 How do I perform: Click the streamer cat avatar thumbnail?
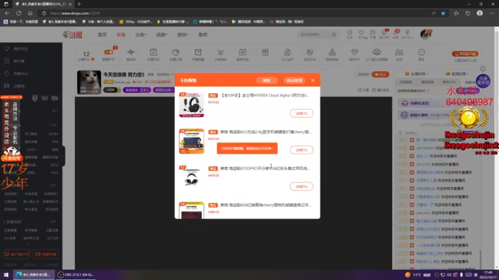click(89, 82)
